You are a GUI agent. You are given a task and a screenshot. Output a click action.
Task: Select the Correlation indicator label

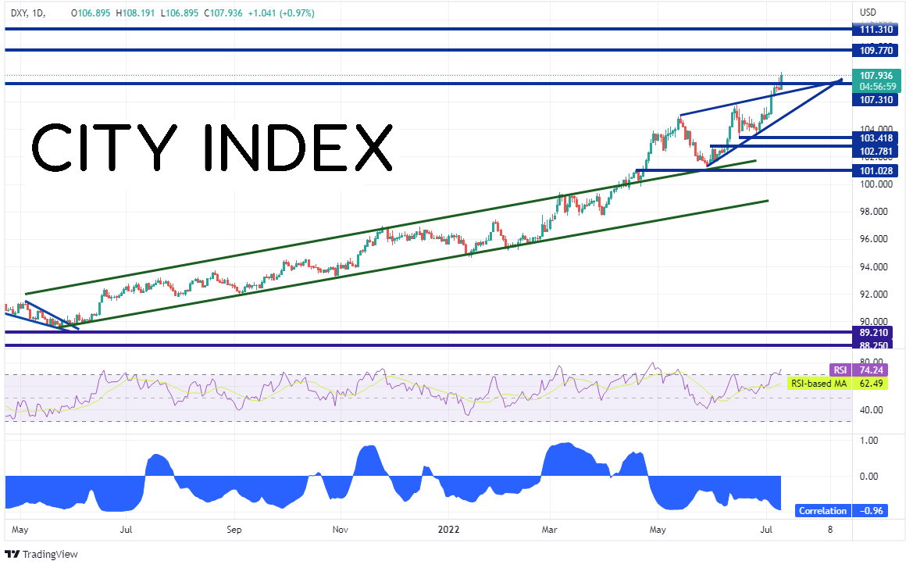[822, 511]
